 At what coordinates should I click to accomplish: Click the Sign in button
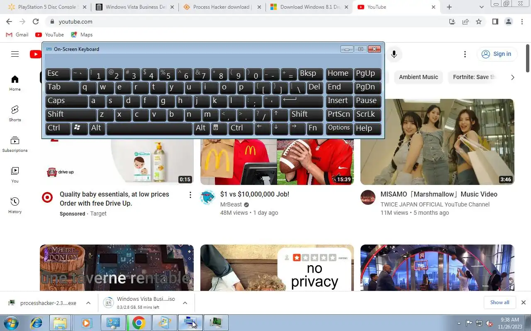tap(497, 54)
